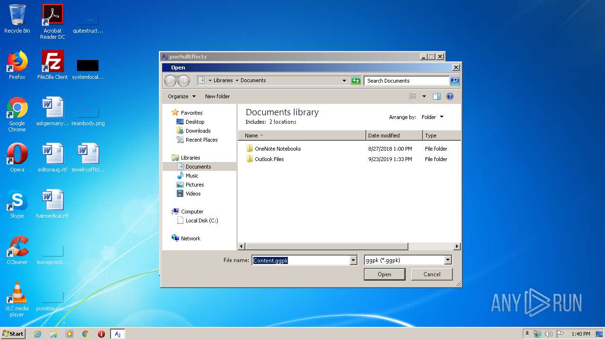605x340 pixels.
Task: Click the horizontal scrollbar in file list
Action: [x=327, y=246]
